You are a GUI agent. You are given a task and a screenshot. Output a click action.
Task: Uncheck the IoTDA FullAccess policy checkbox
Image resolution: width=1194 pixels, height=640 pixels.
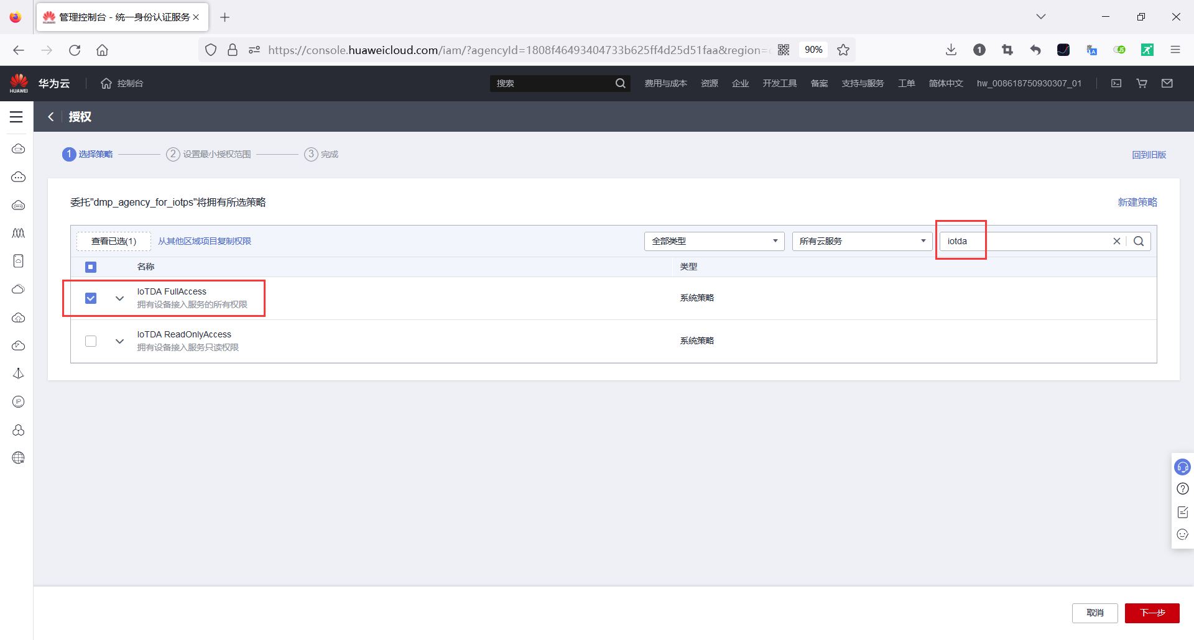[91, 298]
